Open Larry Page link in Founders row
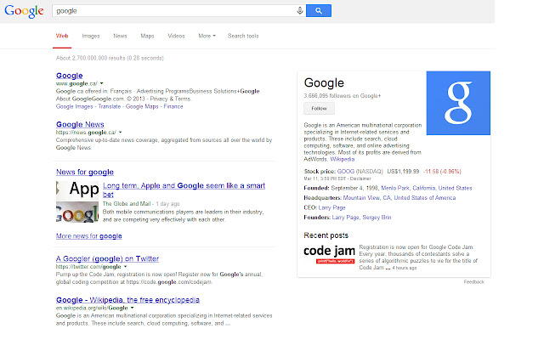Image resolution: width=544 pixels, height=340 pixels. (x=345, y=218)
